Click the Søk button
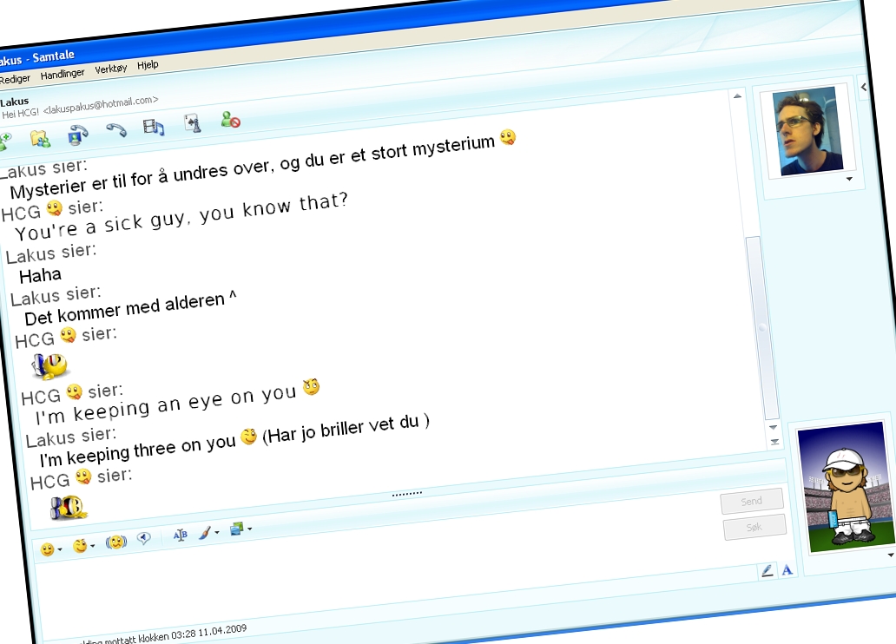 (x=754, y=527)
